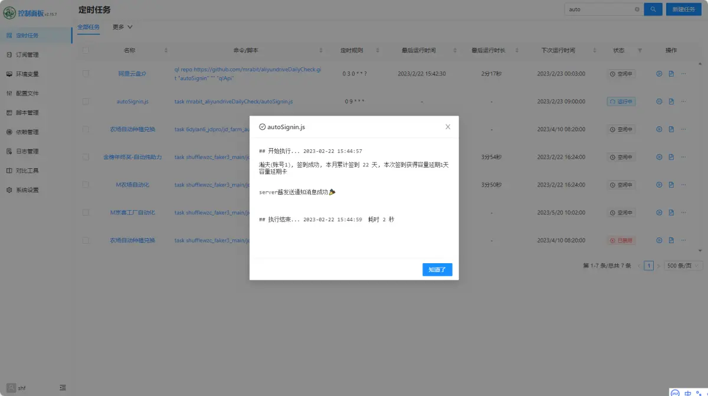Run the disabled 农场自动种植兑换 task
This screenshot has height=396, width=708.
[x=660, y=240]
